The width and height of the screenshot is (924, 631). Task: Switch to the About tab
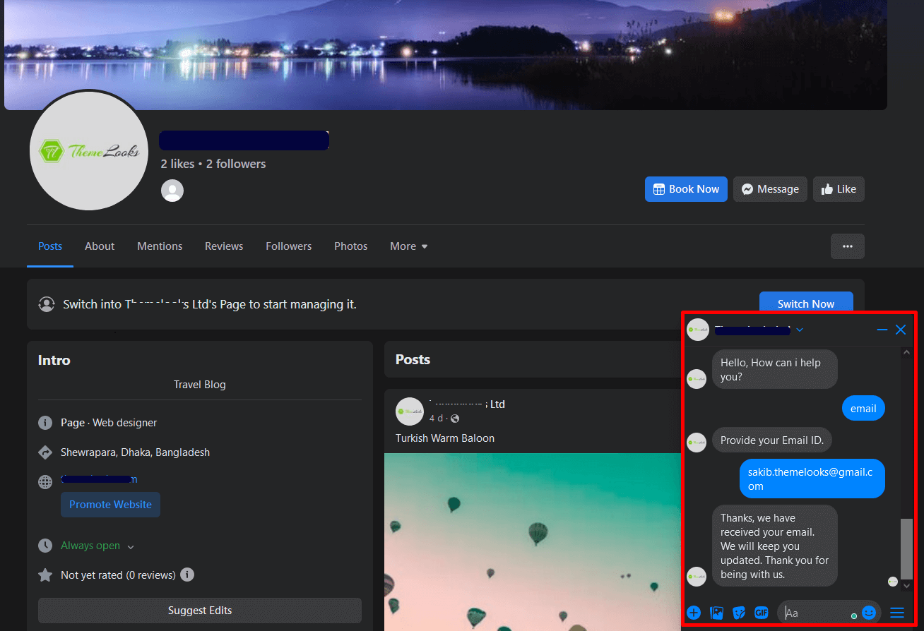(x=100, y=246)
